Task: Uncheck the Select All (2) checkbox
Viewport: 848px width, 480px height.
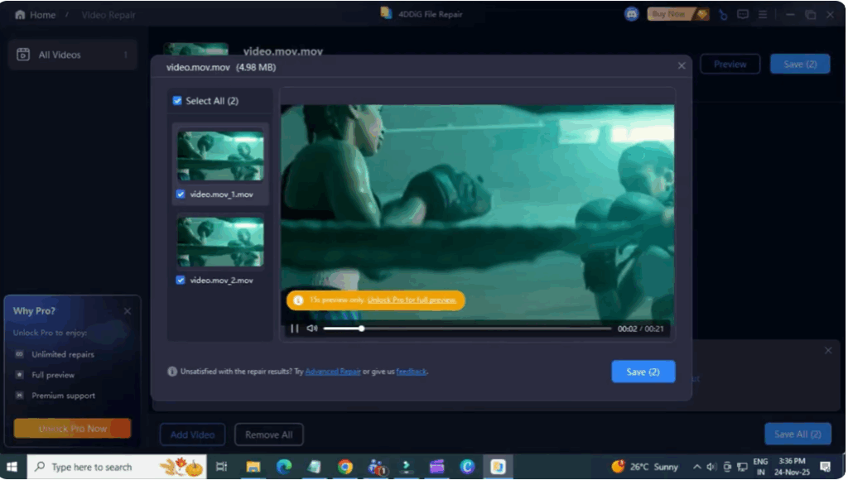Action: (x=177, y=101)
